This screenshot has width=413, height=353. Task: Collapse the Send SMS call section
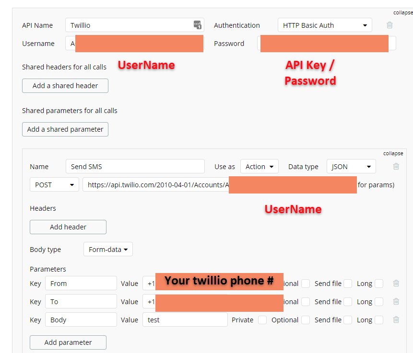pyautogui.click(x=393, y=153)
